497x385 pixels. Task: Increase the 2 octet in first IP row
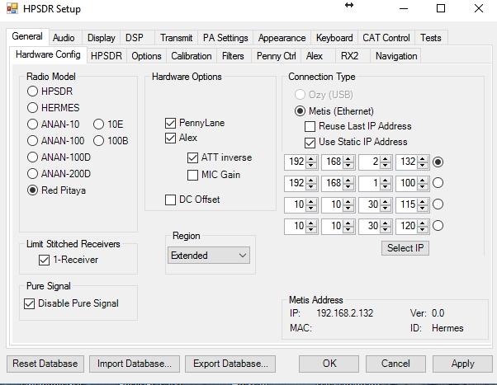(386, 158)
